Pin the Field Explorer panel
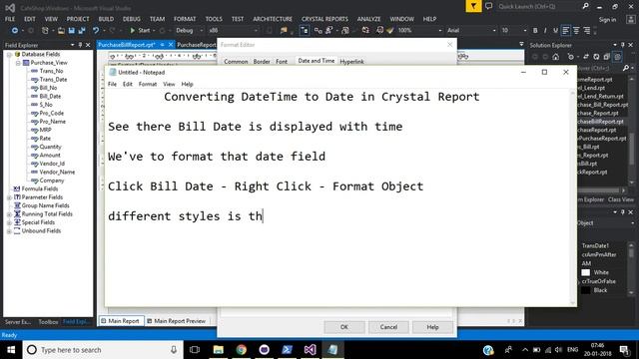This screenshot has height=359, width=639. [80, 45]
